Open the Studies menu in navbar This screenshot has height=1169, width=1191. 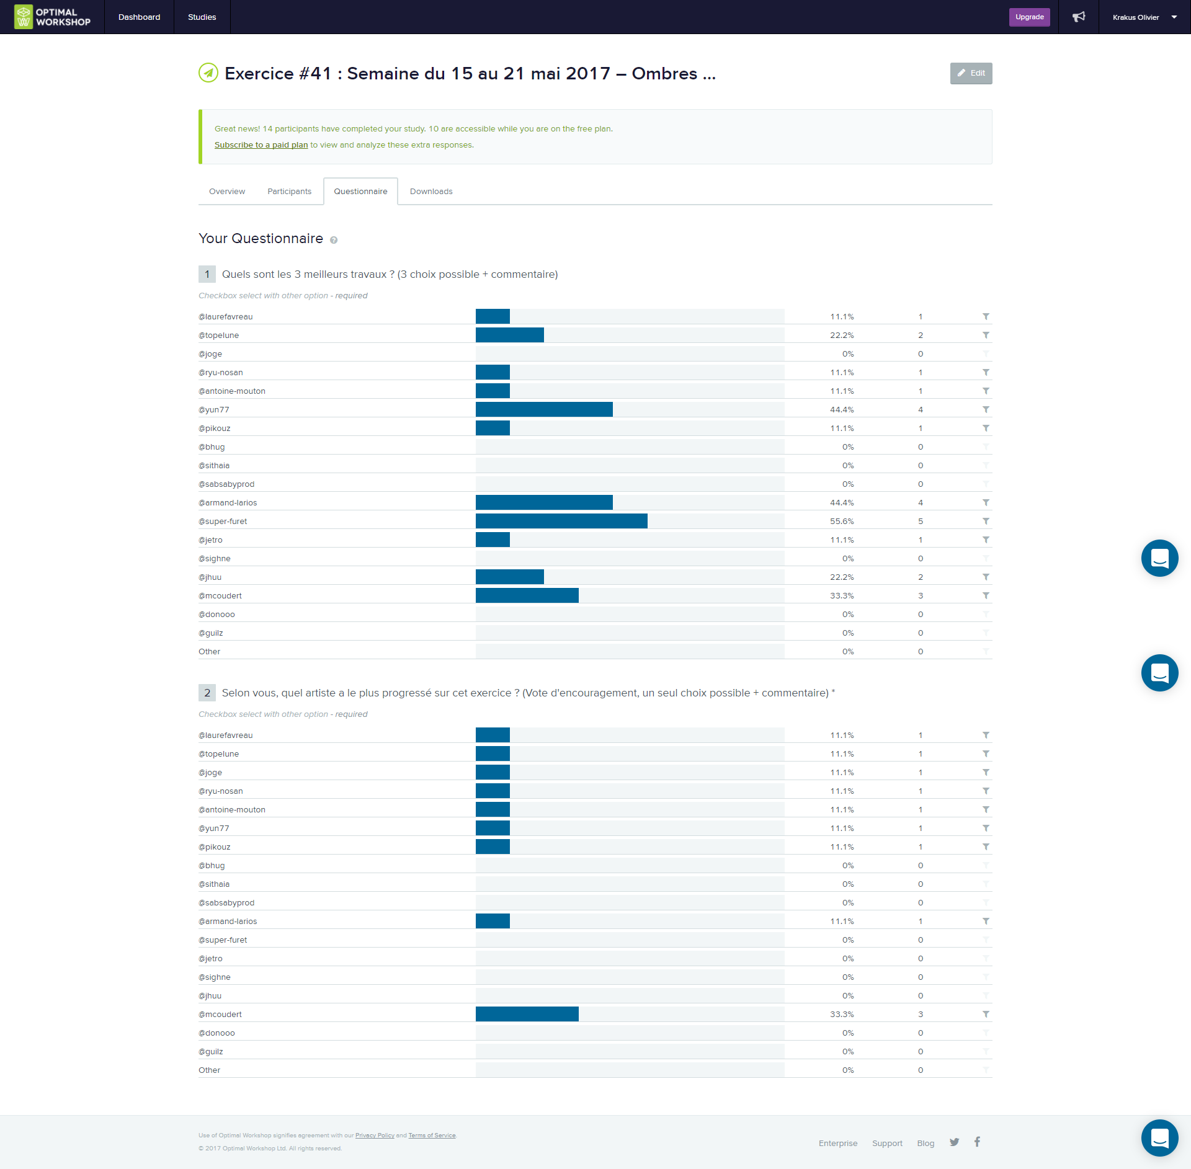202,17
